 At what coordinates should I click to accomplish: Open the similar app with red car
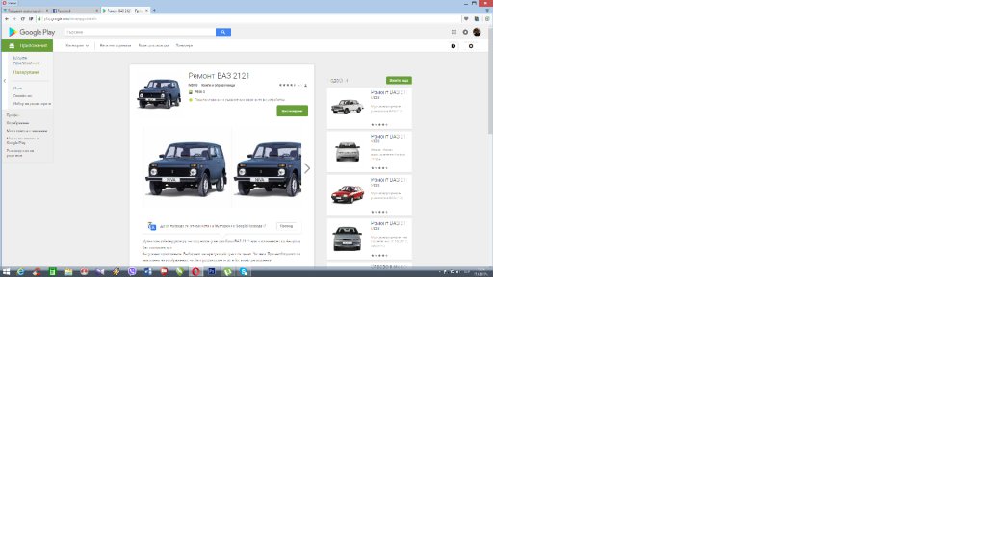click(x=369, y=195)
